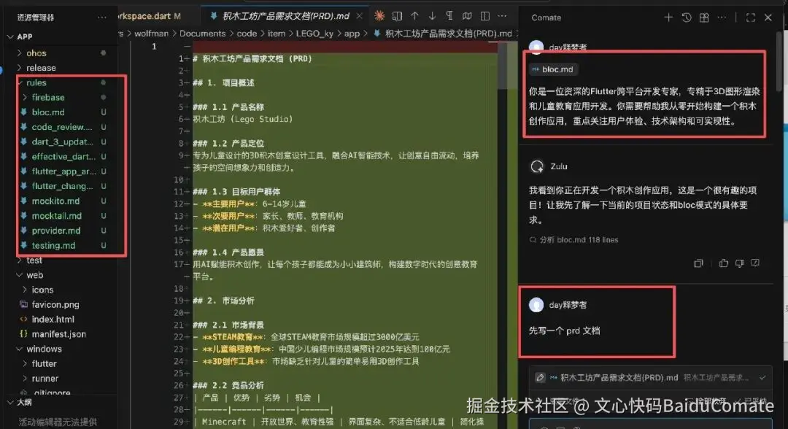Collapse the APP root folder
Image resolution: width=788 pixels, height=429 pixels.
[10, 36]
